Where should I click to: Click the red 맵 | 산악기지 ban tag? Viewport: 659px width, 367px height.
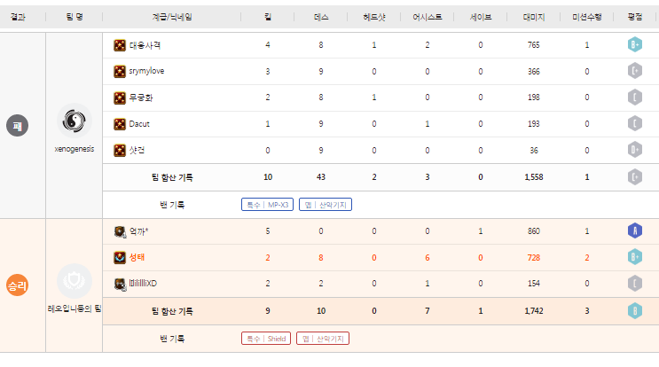point(325,339)
